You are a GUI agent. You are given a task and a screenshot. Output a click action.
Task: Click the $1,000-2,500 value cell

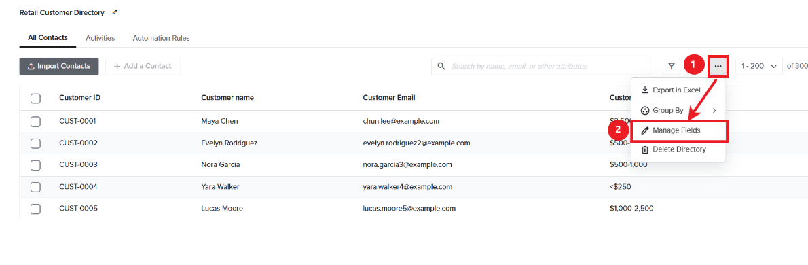point(631,209)
